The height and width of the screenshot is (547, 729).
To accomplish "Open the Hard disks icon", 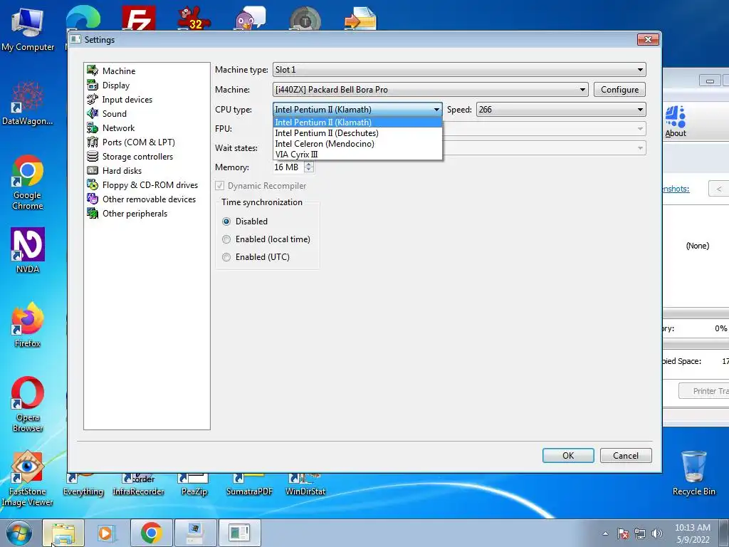I will point(93,170).
